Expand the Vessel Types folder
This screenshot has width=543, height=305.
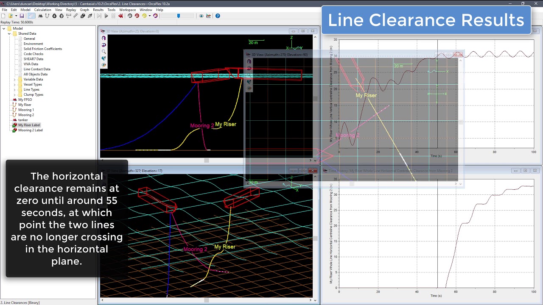coord(14,84)
